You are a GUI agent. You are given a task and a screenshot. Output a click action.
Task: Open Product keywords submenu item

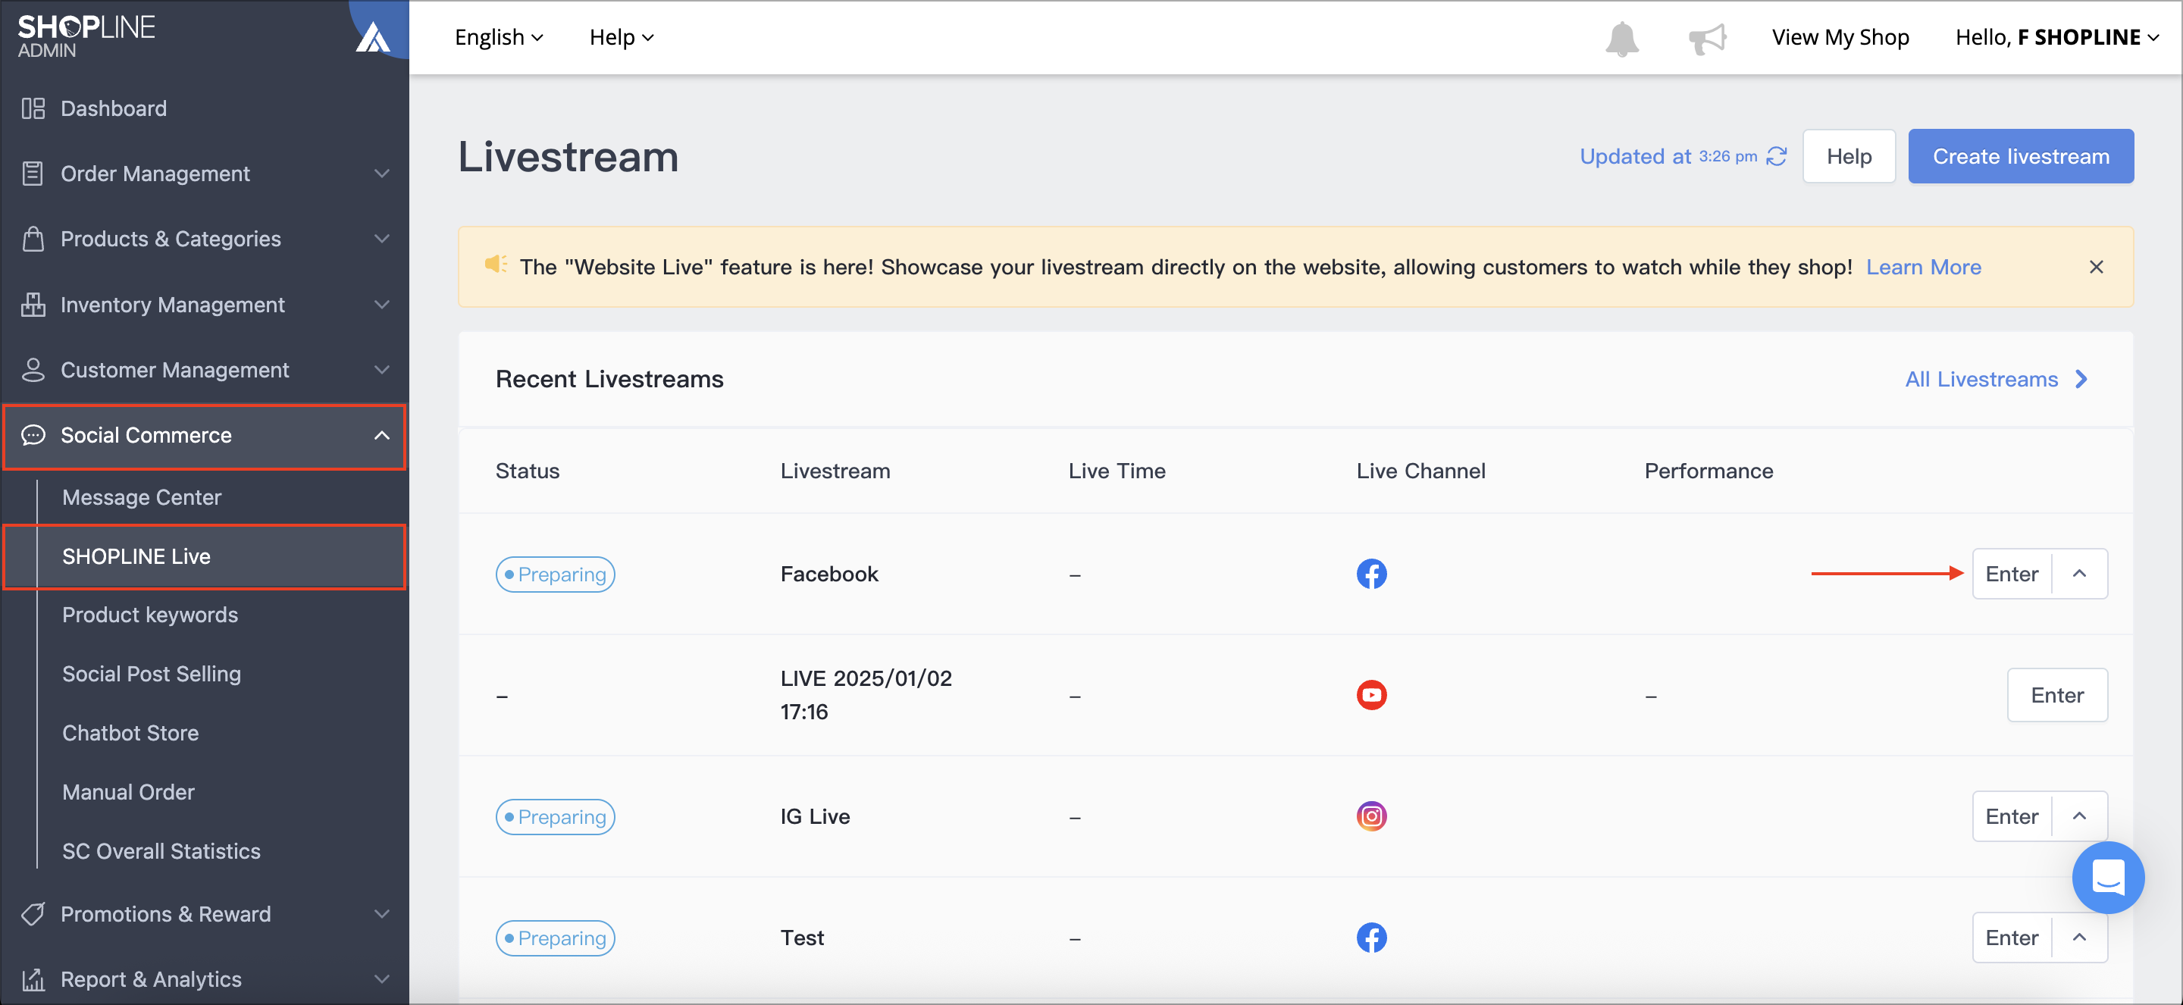[150, 615]
